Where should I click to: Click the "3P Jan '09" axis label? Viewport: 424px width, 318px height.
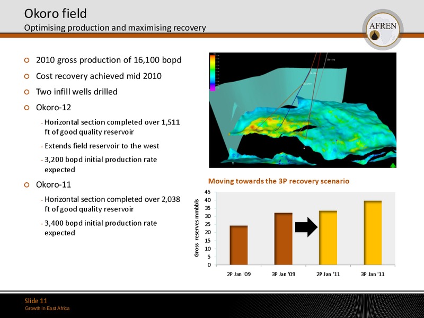click(284, 274)
